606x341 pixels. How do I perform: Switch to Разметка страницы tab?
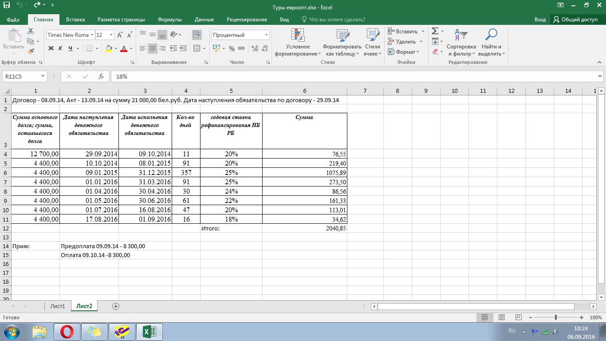coord(121,20)
